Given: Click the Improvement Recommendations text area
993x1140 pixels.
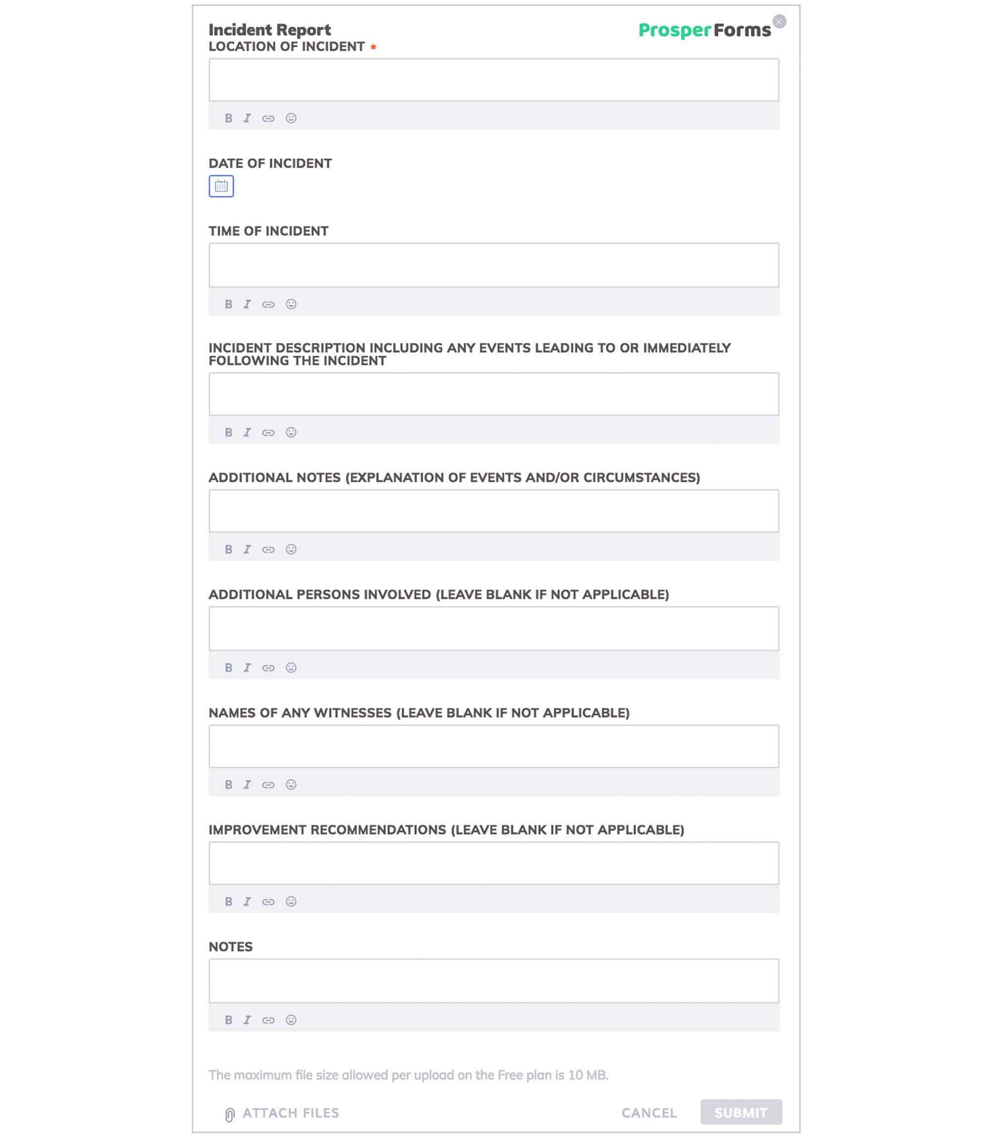Looking at the screenshot, I should [x=494, y=862].
